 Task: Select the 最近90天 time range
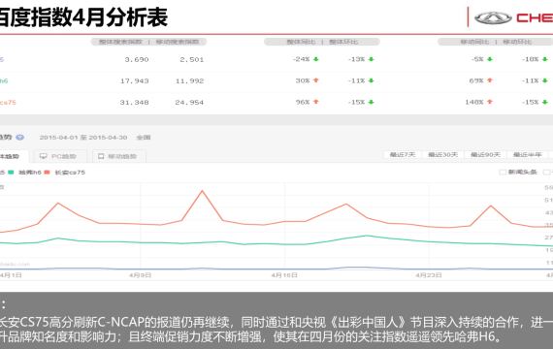click(486, 155)
